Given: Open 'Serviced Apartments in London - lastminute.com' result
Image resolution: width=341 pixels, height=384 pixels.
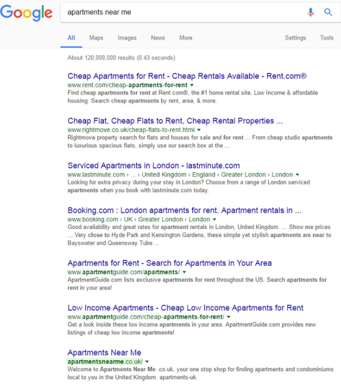Looking at the screenshot, I should coord(154,166).
